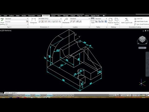This screenshot has width=149, height=112.
Task: Click the 2D Wireframe visual style label
Action: 7,30
